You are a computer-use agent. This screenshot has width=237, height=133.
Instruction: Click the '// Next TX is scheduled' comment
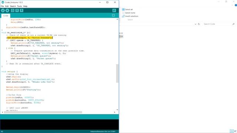(34, 64)
